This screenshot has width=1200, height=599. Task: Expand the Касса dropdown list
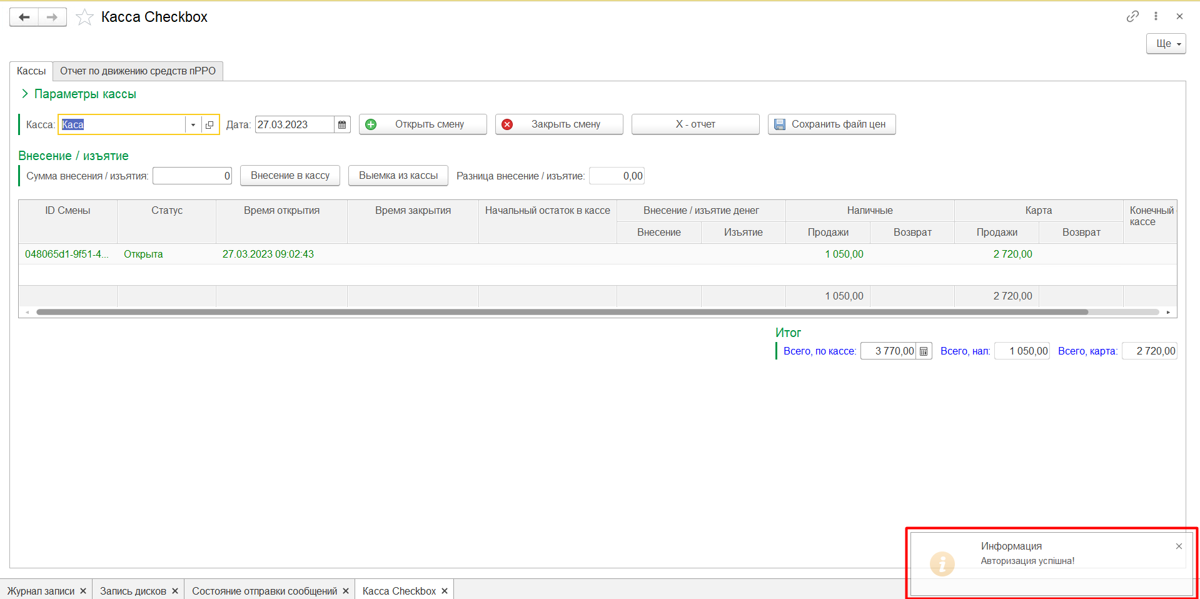pyautogui.click(x=193, y=124)
